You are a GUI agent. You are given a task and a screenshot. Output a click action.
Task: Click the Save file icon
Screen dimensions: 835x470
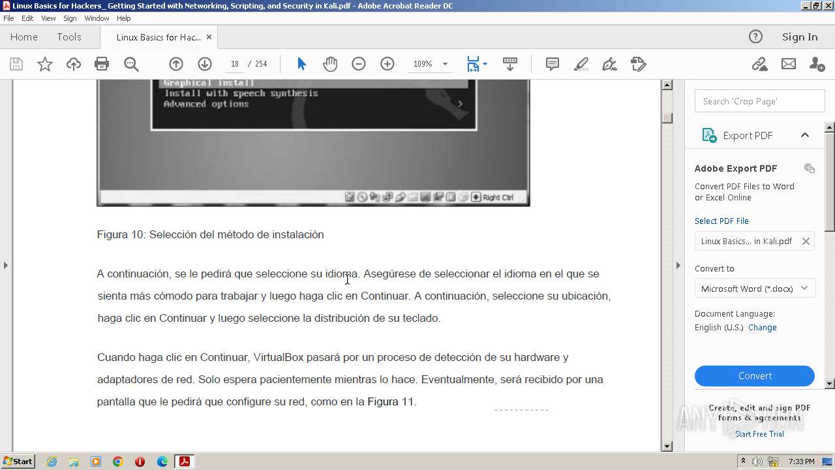coord(16,64)
